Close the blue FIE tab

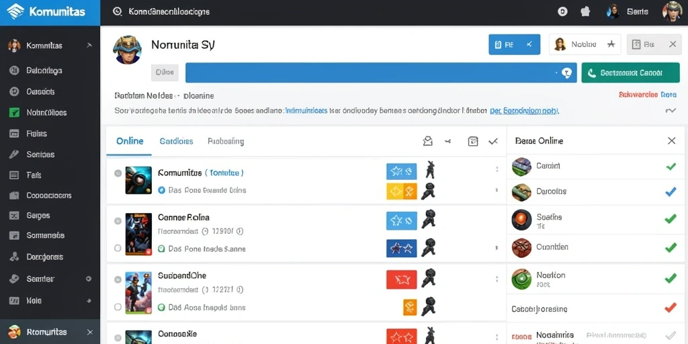(x=529, y=44)
